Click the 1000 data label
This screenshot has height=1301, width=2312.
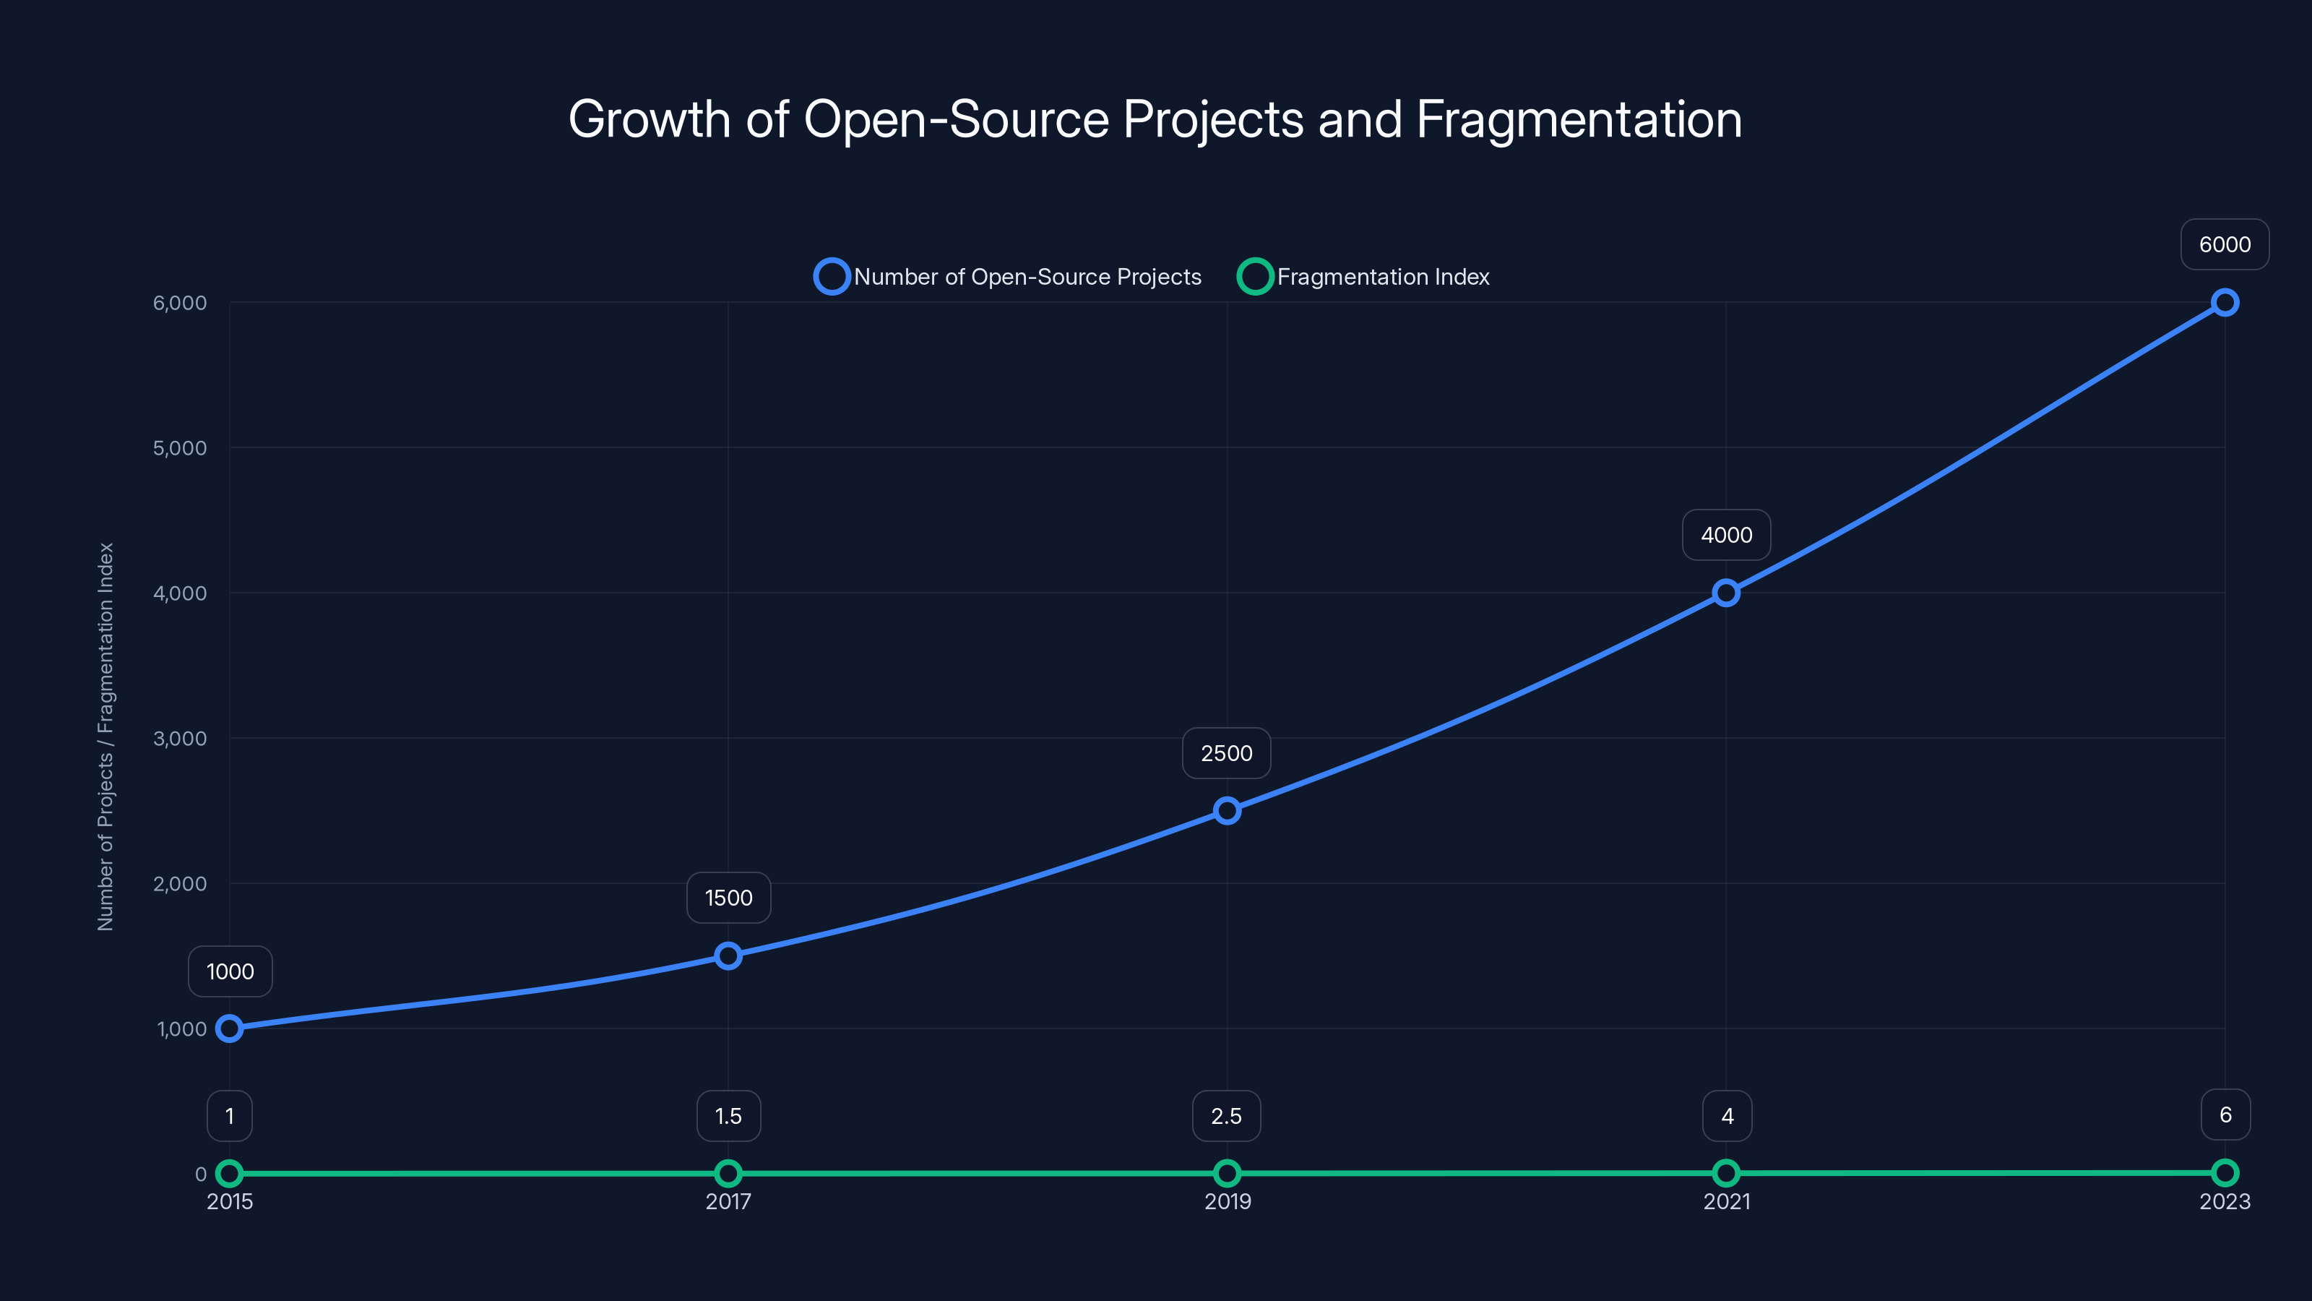pos(230,971)
